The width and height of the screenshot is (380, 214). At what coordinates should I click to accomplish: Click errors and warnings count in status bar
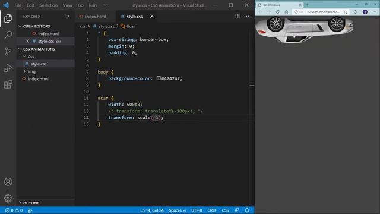[14, 210]
